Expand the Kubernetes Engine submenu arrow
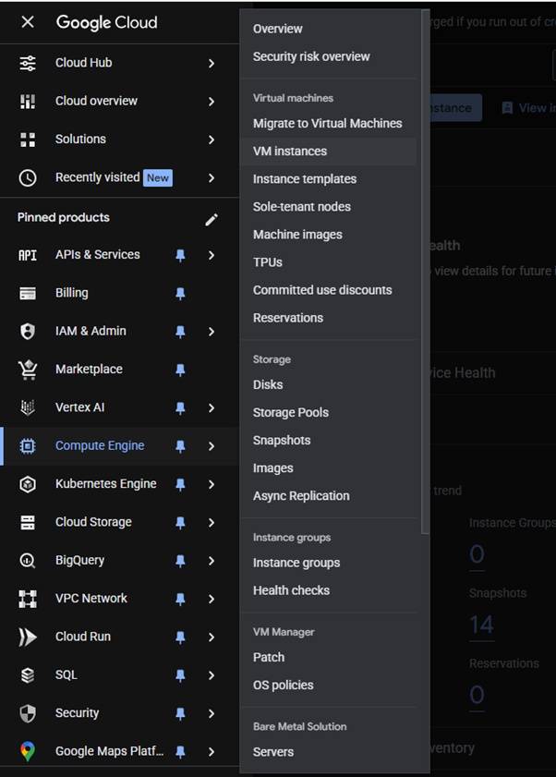 click(212, 484)
